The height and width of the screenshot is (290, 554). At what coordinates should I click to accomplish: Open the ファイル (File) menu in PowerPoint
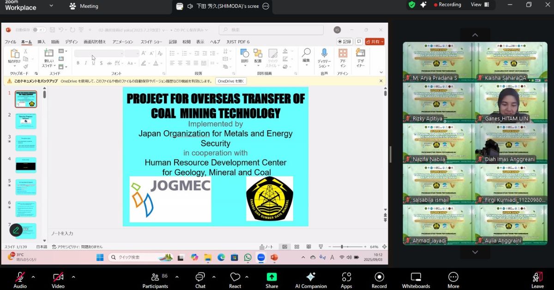click(x=10, y=42)
